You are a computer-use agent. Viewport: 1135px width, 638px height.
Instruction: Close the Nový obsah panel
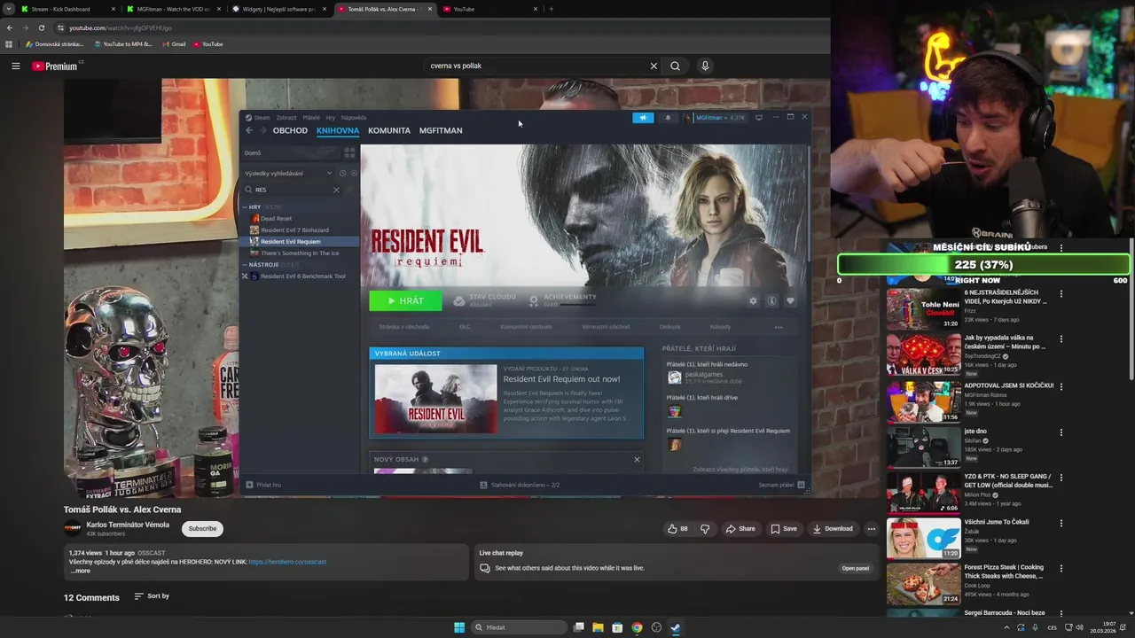[637, 459]
